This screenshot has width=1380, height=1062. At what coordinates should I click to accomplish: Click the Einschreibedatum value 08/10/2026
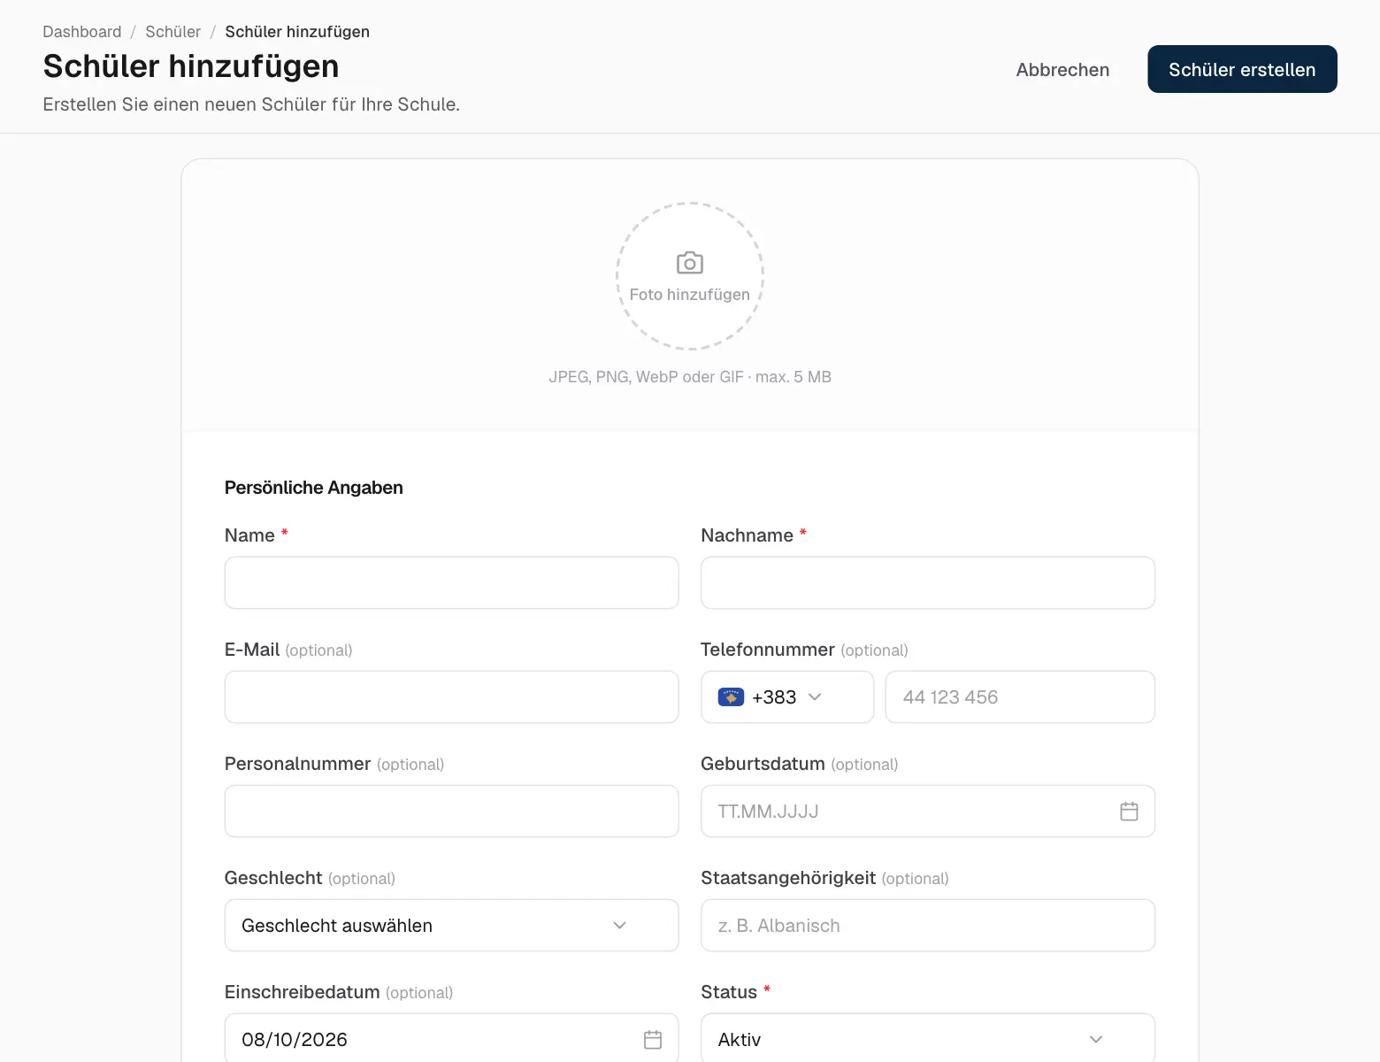[x=295, y=1040]
